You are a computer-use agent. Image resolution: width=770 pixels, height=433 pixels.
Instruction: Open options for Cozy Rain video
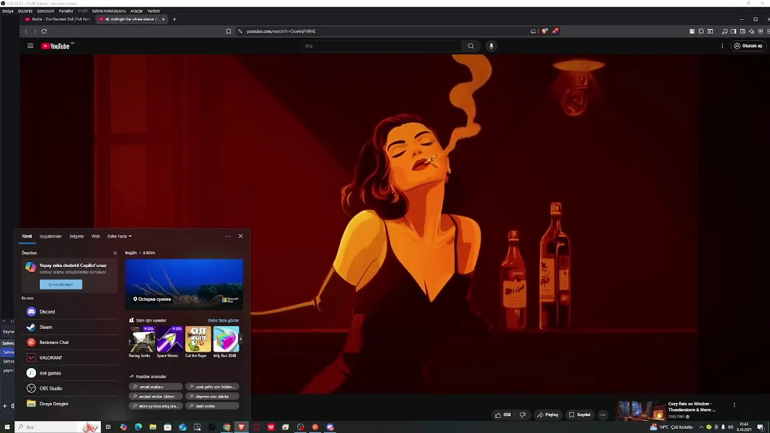734,405
